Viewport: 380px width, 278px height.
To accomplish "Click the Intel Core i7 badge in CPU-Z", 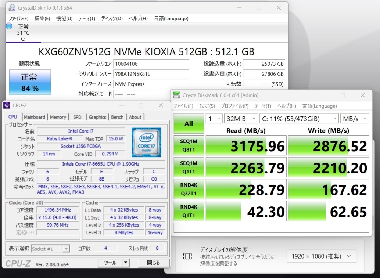I will 147,143.
